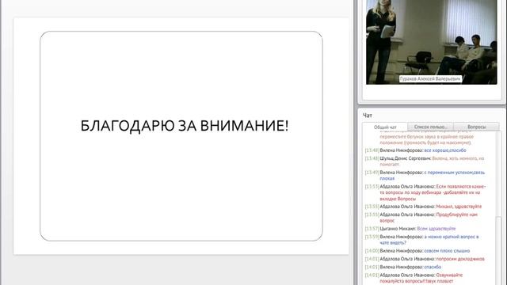This screenshot has height=285, width=507.
Task: Click Абдалова message about вкладке Вопросы
Action: pyautogui.click(x=425, y=192)
